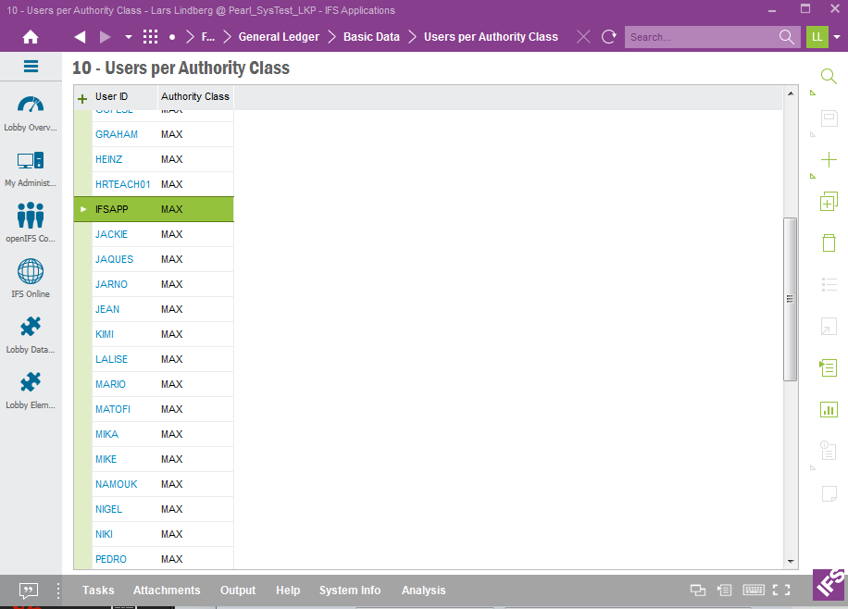Click the Duplicate record icon

click(829, 201)
